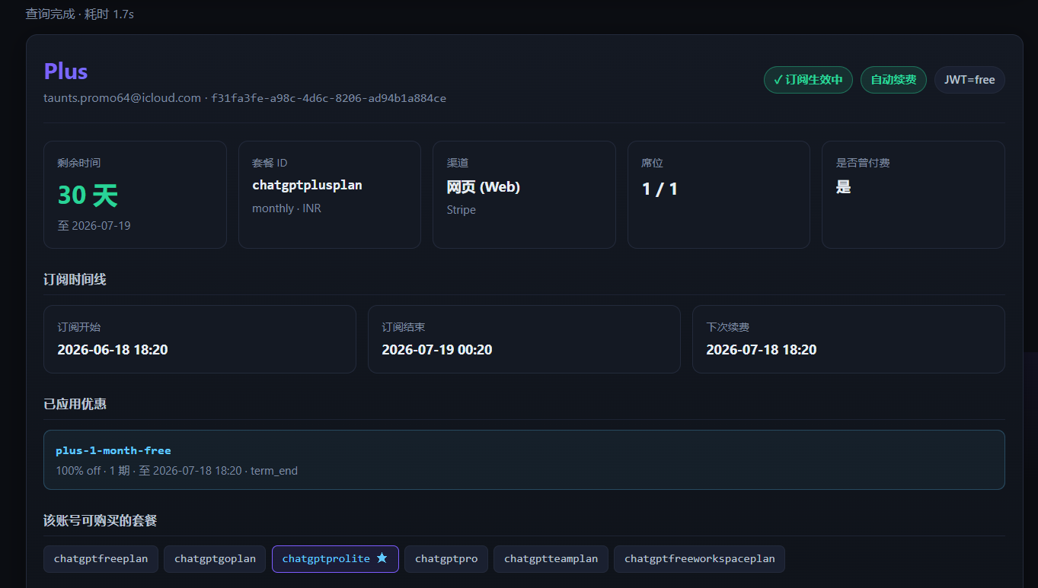
Task: Click the 网页 (Web) channel value
Action: tap(484, 186)
